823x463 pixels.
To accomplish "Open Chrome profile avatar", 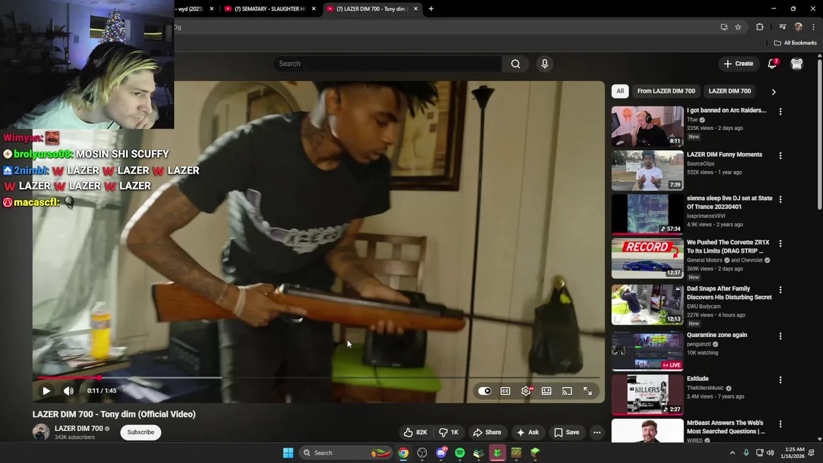I will pyautogui.click(x=799, y=27).
